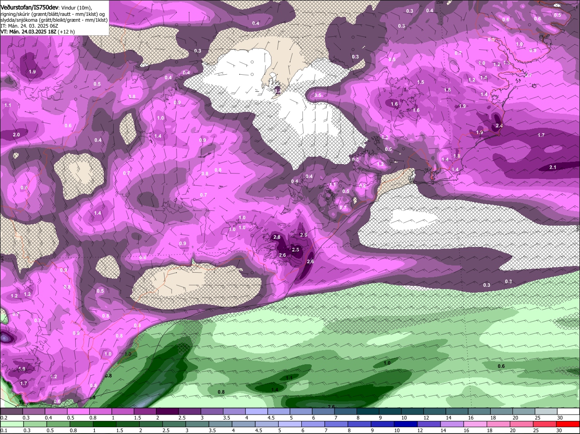Click the 2.1 value in the dark purple band

pyautogui.click(x=553, y=167)
